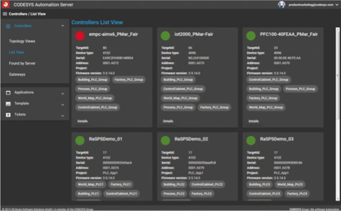Click the Controllers sliders icon in sidebar
The width and height of the screenshot is (341, 211).
coord(8,26)
